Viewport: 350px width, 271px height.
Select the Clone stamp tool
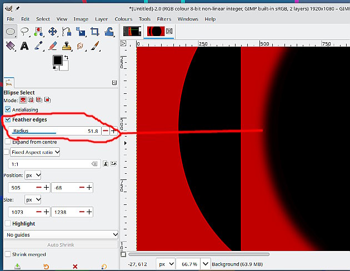click(x=67, y=46)
